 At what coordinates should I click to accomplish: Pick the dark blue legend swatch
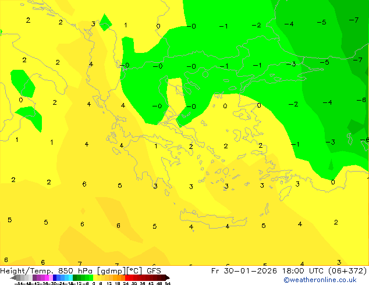coord(55,277)
